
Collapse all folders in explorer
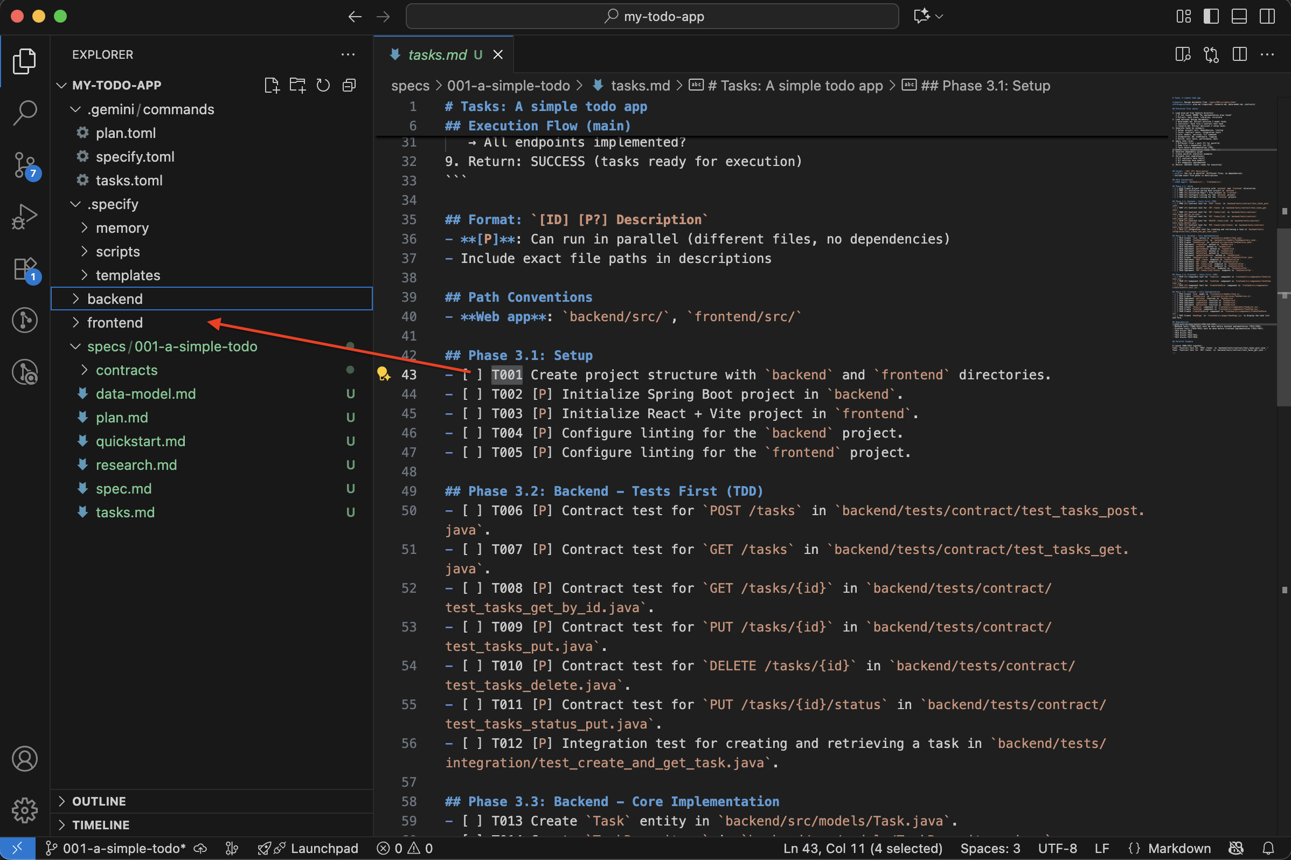coord(349,85)
